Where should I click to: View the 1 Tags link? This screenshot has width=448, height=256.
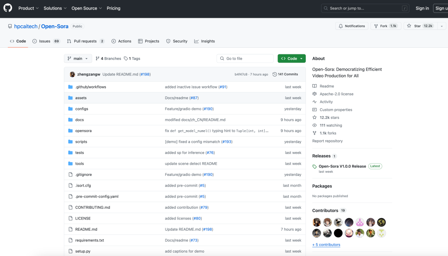[x=132, y=59]
